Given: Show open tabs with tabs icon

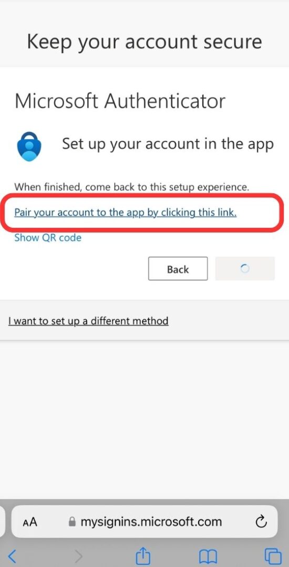Looking at the screenshot, I should [x=273, y=556].
